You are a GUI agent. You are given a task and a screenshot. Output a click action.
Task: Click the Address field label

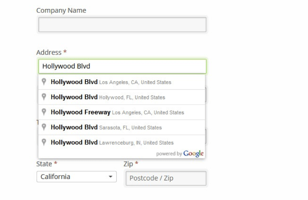click(x=49, y=52)
